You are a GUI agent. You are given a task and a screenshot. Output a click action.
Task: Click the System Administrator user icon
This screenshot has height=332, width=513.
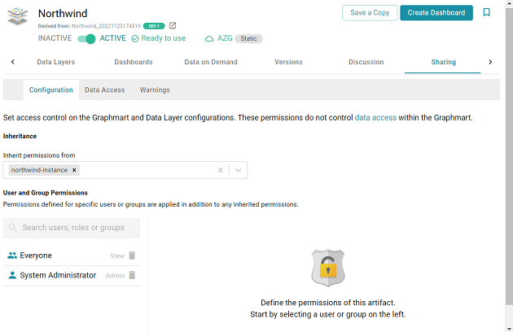12,276
